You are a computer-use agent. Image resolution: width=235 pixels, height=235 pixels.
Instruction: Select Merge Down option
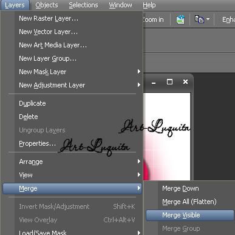[x=180, y=188]
